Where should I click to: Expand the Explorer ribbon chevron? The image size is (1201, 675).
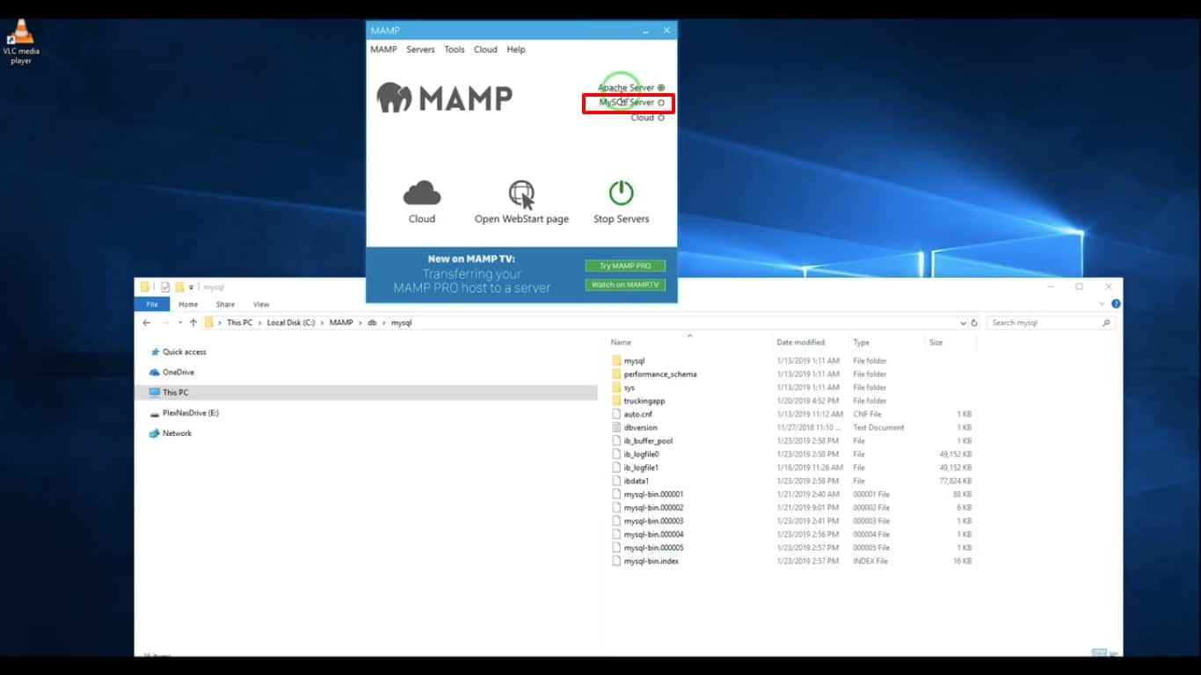click(1103, 304)
